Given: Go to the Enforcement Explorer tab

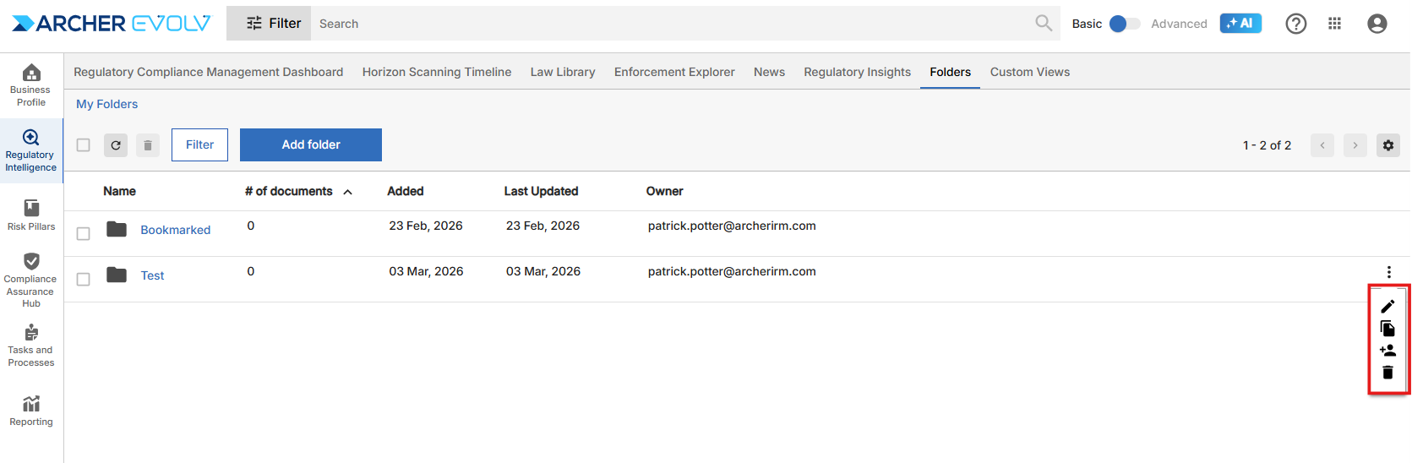Looking at the screenshot, I should point(674,72).
